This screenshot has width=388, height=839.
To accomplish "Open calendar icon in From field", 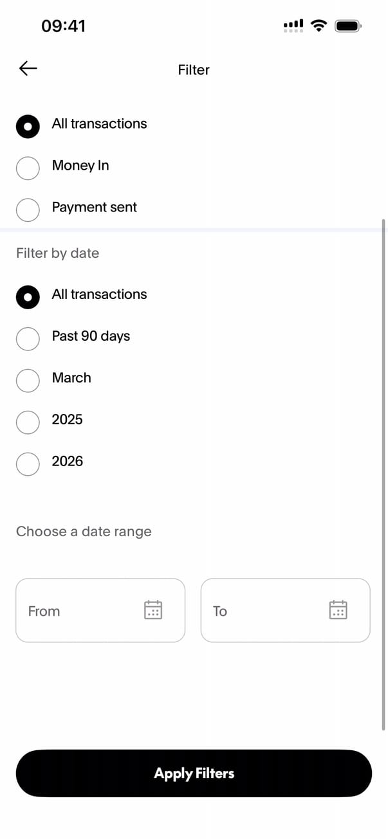I will coord(153,610).
